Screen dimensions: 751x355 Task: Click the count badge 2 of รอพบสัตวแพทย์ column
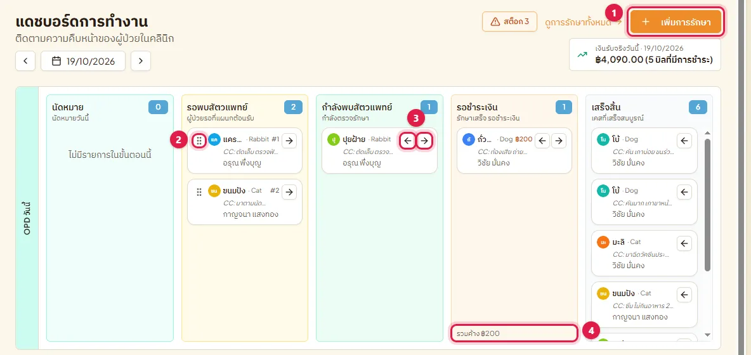[294, 107]
